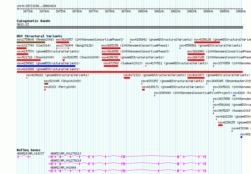
Task: Open variant esv3370959 label
Action: [232, 63]
